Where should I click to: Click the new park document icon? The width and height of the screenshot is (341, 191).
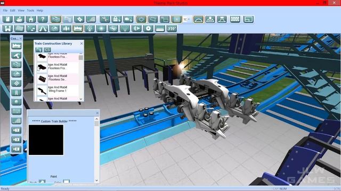click(x=7, y=19)
